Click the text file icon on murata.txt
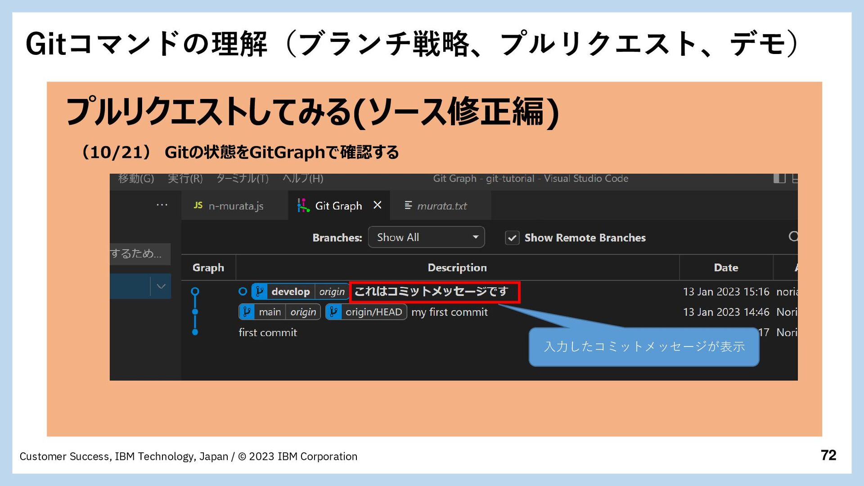The width and height of the screenshot is (864, 486). pyautogui.click(x=408, y=205)
